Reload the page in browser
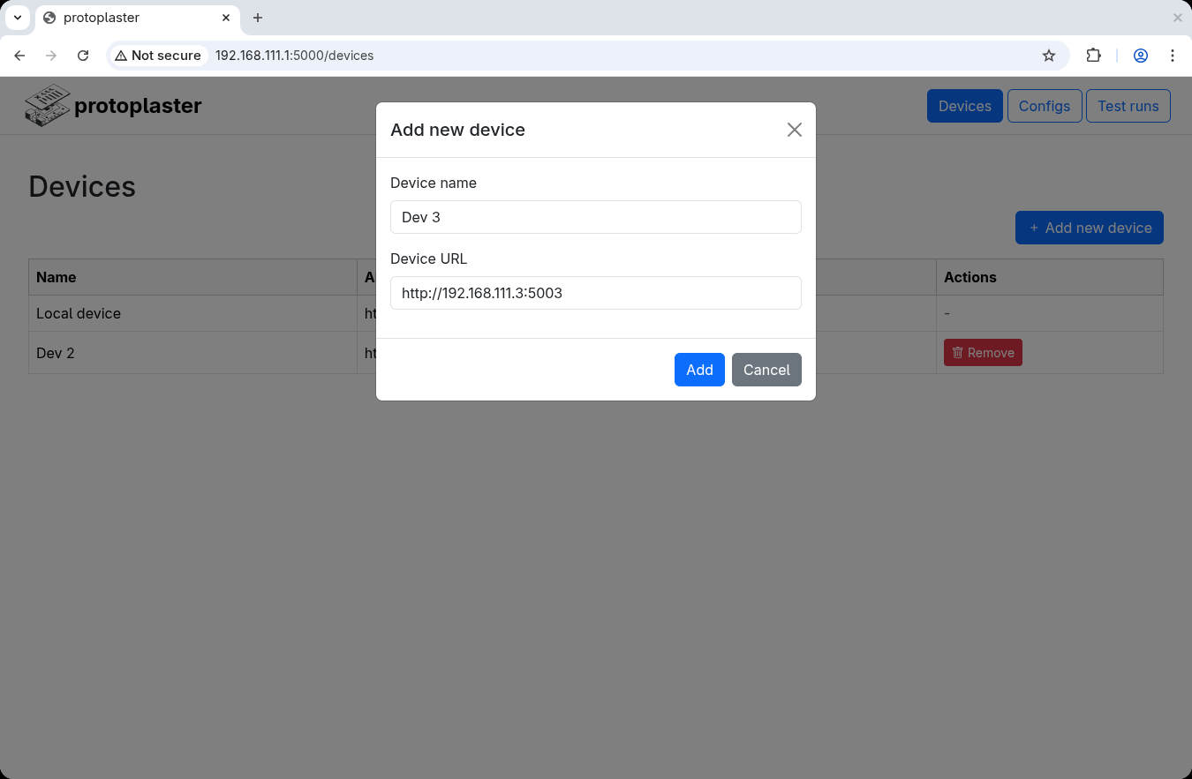This screenshot has width=1192, height=779. point(83,56)
